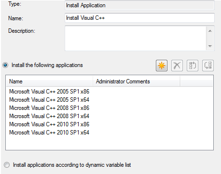This screenshot has height=174, width=221.
Task: Click the Description scrollbar up arrow
Action: click(210, 31)
